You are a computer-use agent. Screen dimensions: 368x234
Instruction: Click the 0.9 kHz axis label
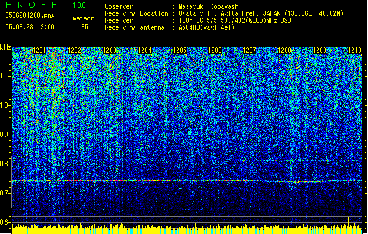5,135
